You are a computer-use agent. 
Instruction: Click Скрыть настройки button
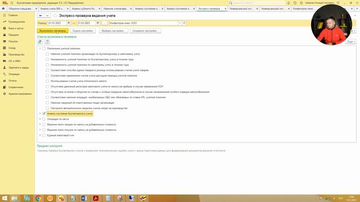coord(83,31)
